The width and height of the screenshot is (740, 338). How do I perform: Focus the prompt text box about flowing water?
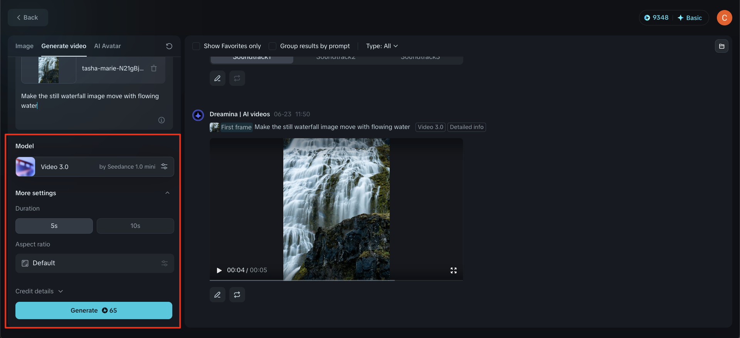(94, 101)
